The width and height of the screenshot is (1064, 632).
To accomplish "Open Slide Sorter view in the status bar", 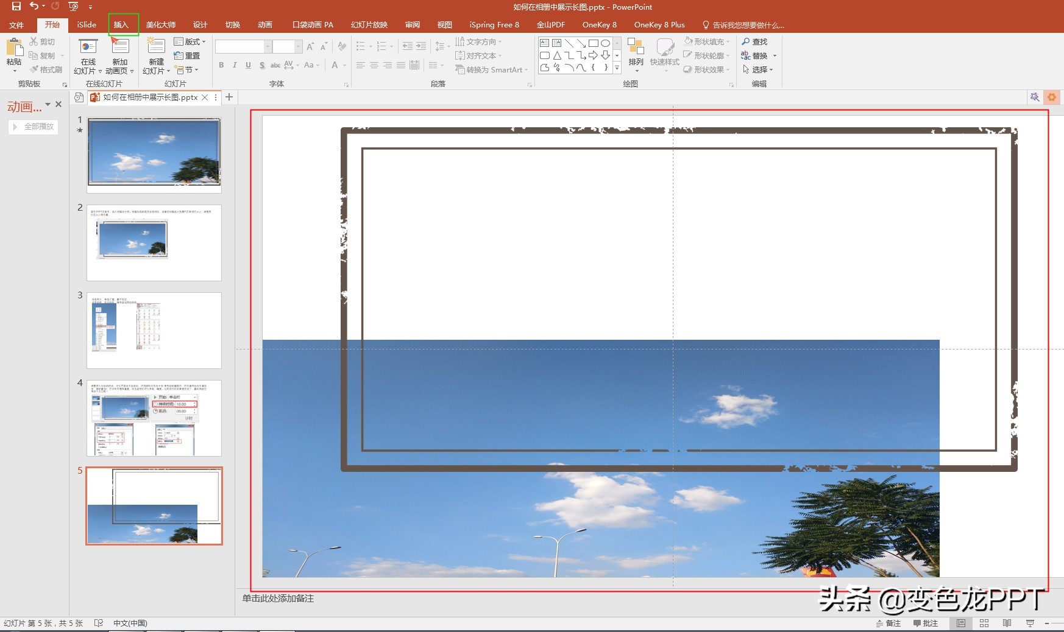I will click(984, 623).
